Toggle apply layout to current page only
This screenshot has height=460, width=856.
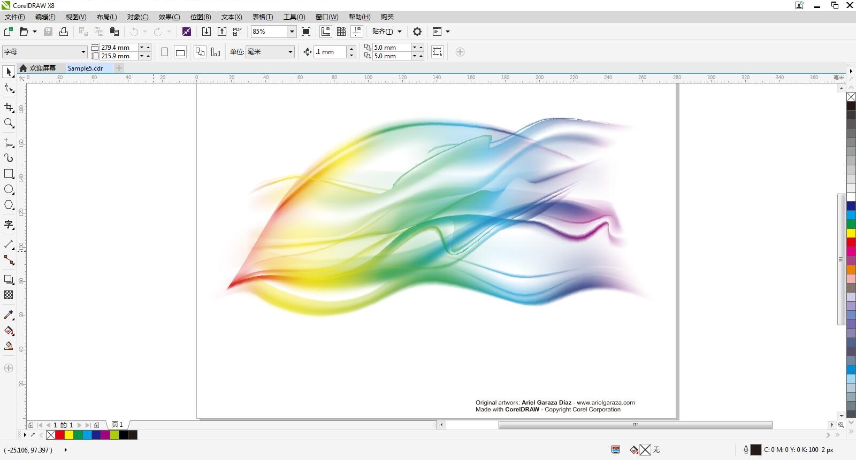(x=216, y=52)
